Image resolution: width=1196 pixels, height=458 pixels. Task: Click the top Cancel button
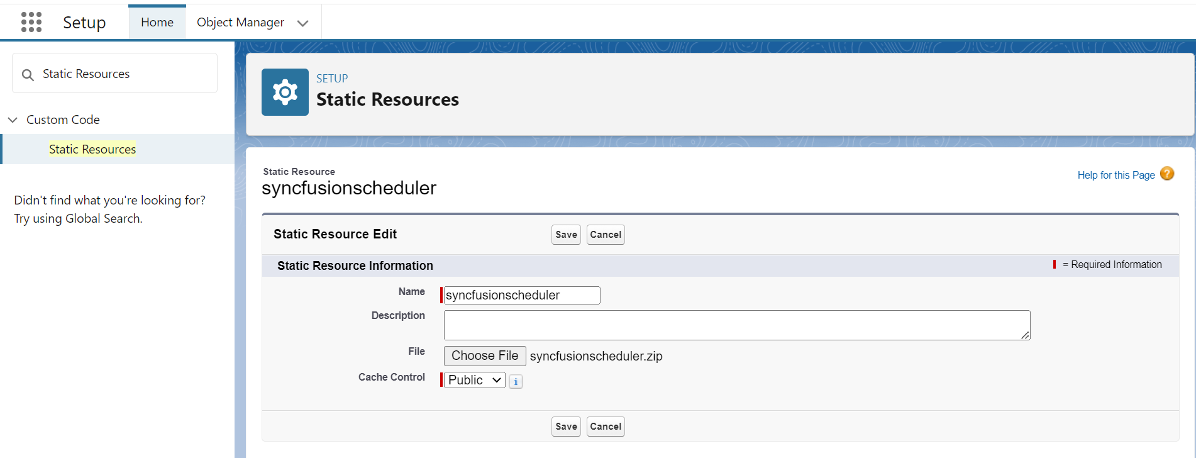tap(605, 235)
